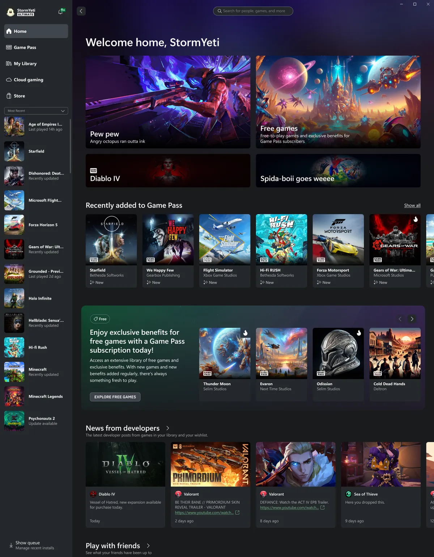Open My Library in sidebar
The height and width of the screenshot is (557, 434).
(x=36, y=64)
